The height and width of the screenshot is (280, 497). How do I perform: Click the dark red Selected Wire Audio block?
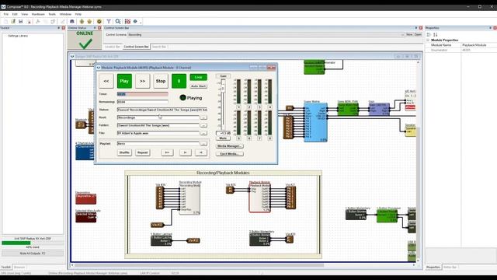[85, 217]
